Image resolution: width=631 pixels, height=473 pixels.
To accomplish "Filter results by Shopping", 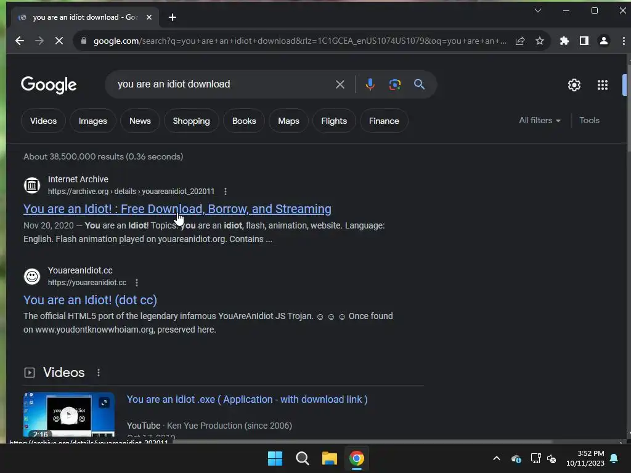I will coord(191,121).
